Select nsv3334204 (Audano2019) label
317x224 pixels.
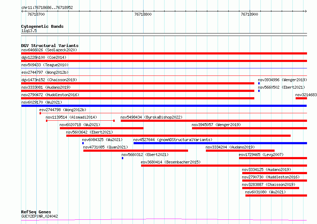(230, 147)
